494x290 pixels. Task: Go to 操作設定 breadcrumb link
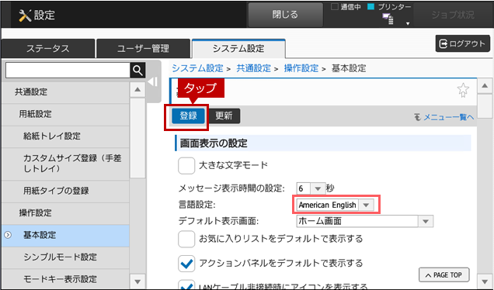(x=301, y=68)
